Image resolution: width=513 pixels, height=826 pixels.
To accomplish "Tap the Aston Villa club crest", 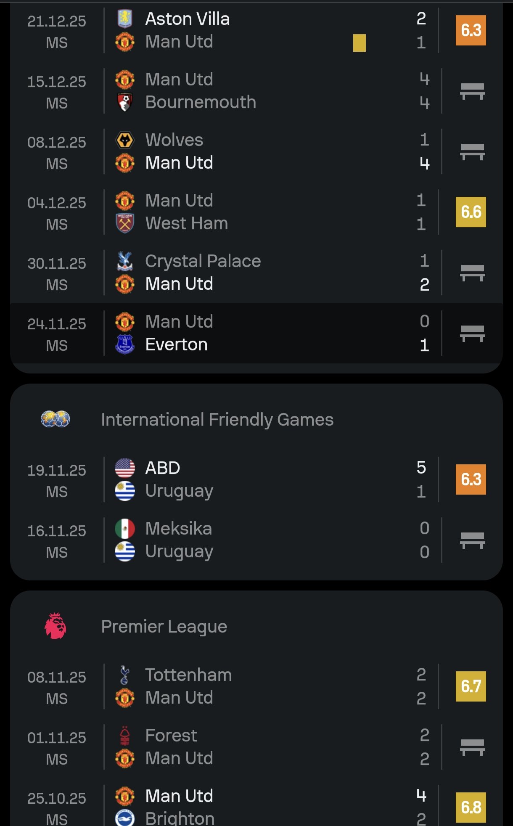I will pos(124,19).
